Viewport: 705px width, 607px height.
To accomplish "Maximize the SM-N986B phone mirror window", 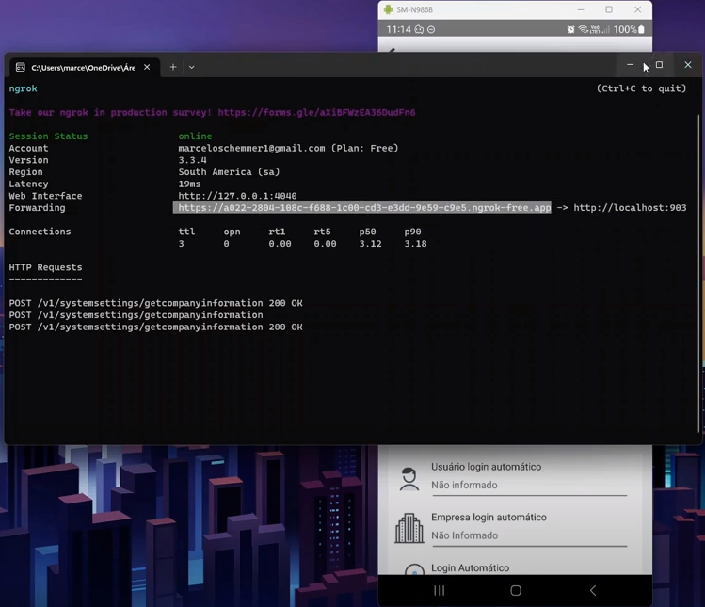I will coord(609,9).
